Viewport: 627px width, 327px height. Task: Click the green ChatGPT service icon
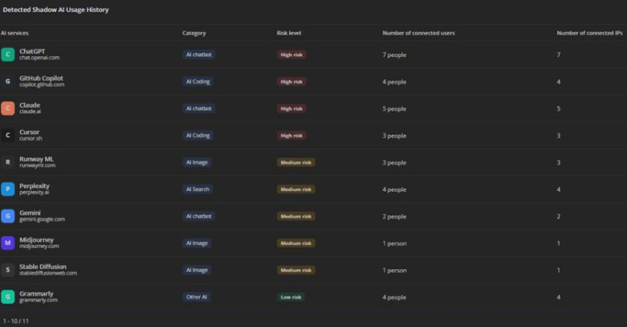coord(8,54)
